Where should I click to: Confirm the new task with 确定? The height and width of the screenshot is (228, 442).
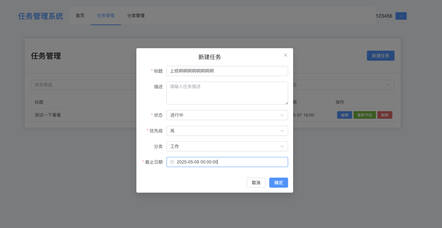click(278, 182)
